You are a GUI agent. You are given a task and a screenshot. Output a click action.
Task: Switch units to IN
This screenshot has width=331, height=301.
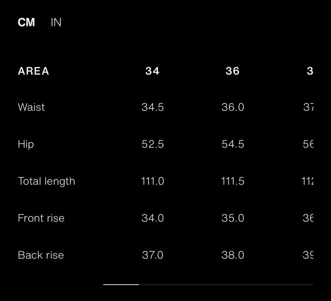click(x=56, y=22)
